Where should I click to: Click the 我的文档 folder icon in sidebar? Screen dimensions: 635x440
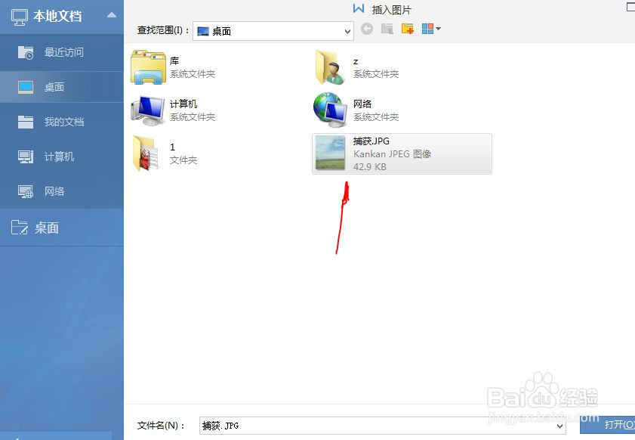pos(26,122)
